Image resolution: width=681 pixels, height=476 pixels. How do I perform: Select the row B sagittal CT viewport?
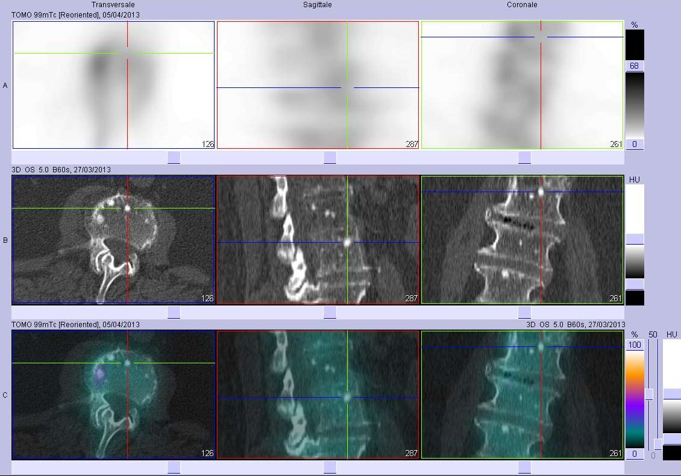click(318, 239)
